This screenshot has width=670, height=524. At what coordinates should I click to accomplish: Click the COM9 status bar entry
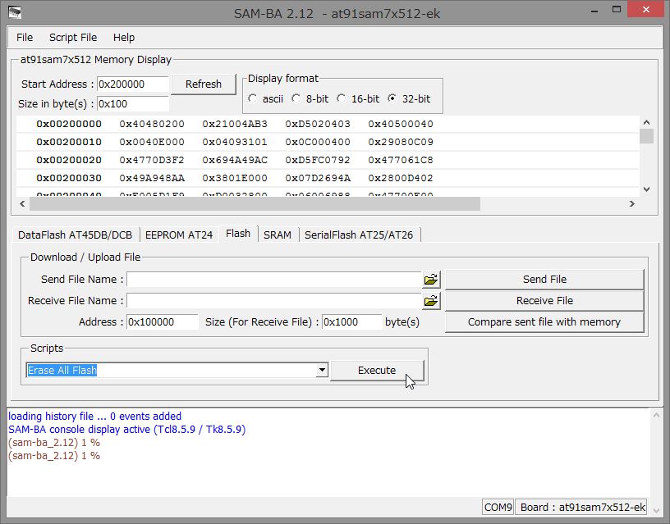(x=498, y=507)
